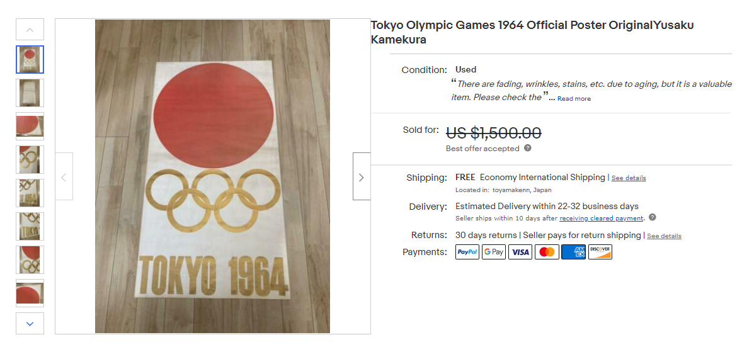This screenshot has width=742, height=347.
Task: Open shipping See details link
Action: [x=629, y=178]
